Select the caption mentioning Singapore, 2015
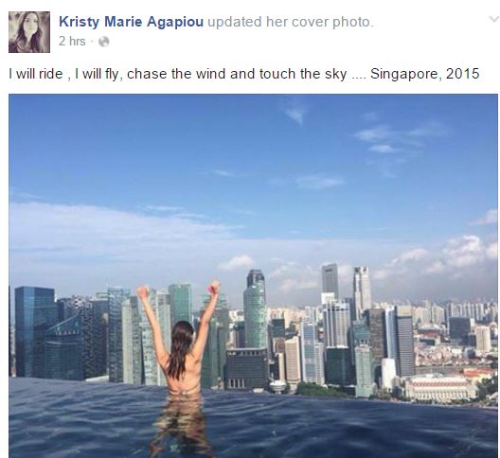 (244, 74)
